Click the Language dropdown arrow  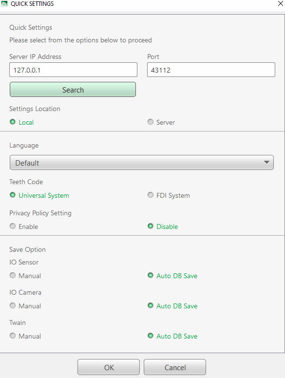point(266,162)
